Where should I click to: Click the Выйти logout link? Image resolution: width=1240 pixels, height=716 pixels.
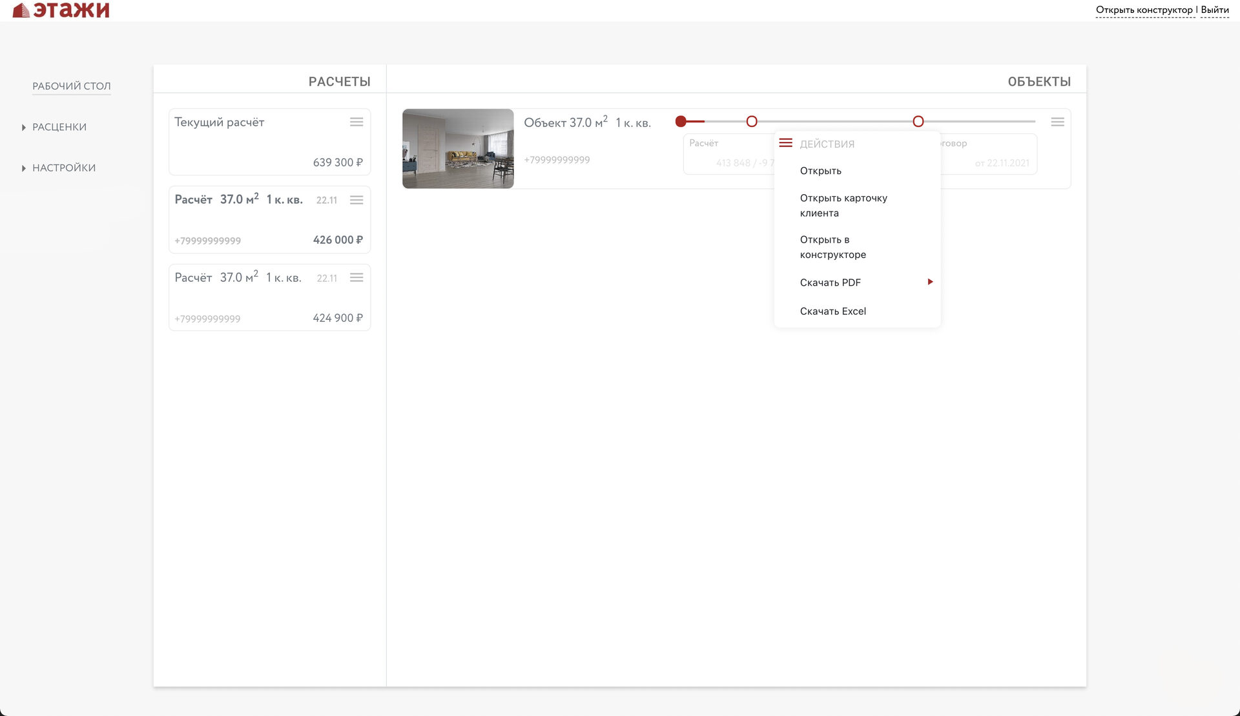click(x=1214, y=10)
